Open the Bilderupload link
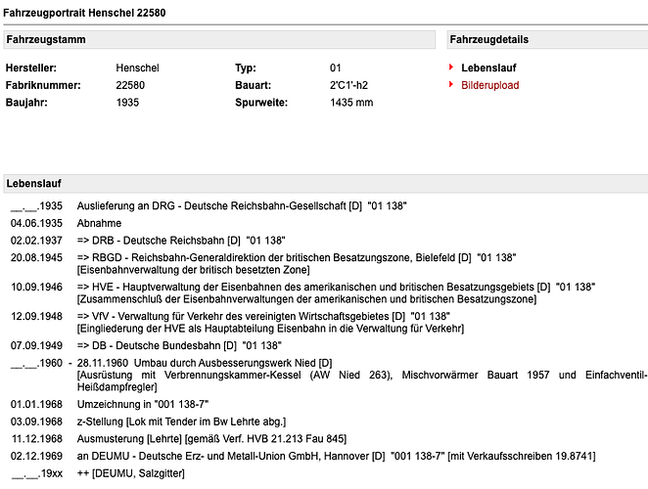Viewport: 648px width, 489px height. tap(489, 85)
